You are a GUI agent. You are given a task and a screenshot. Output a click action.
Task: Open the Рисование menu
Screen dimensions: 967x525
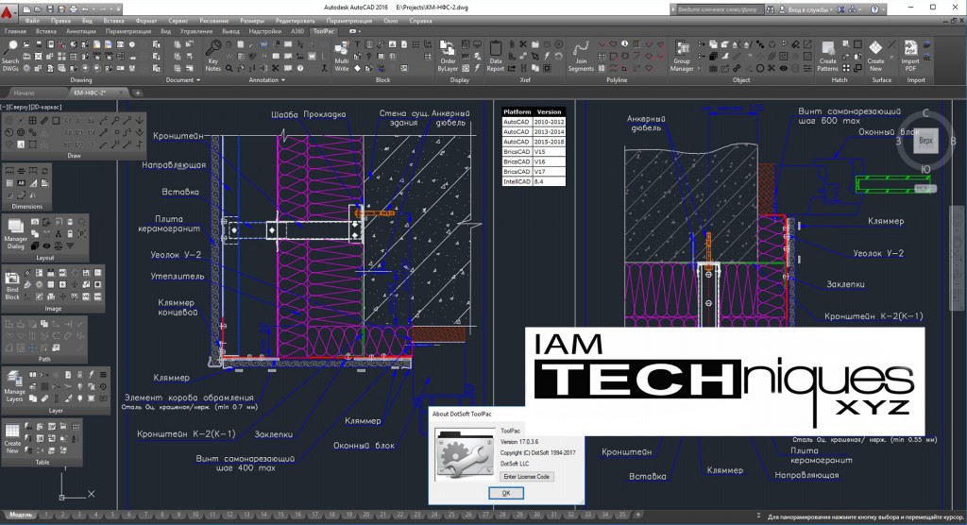[x=213, y=21]
